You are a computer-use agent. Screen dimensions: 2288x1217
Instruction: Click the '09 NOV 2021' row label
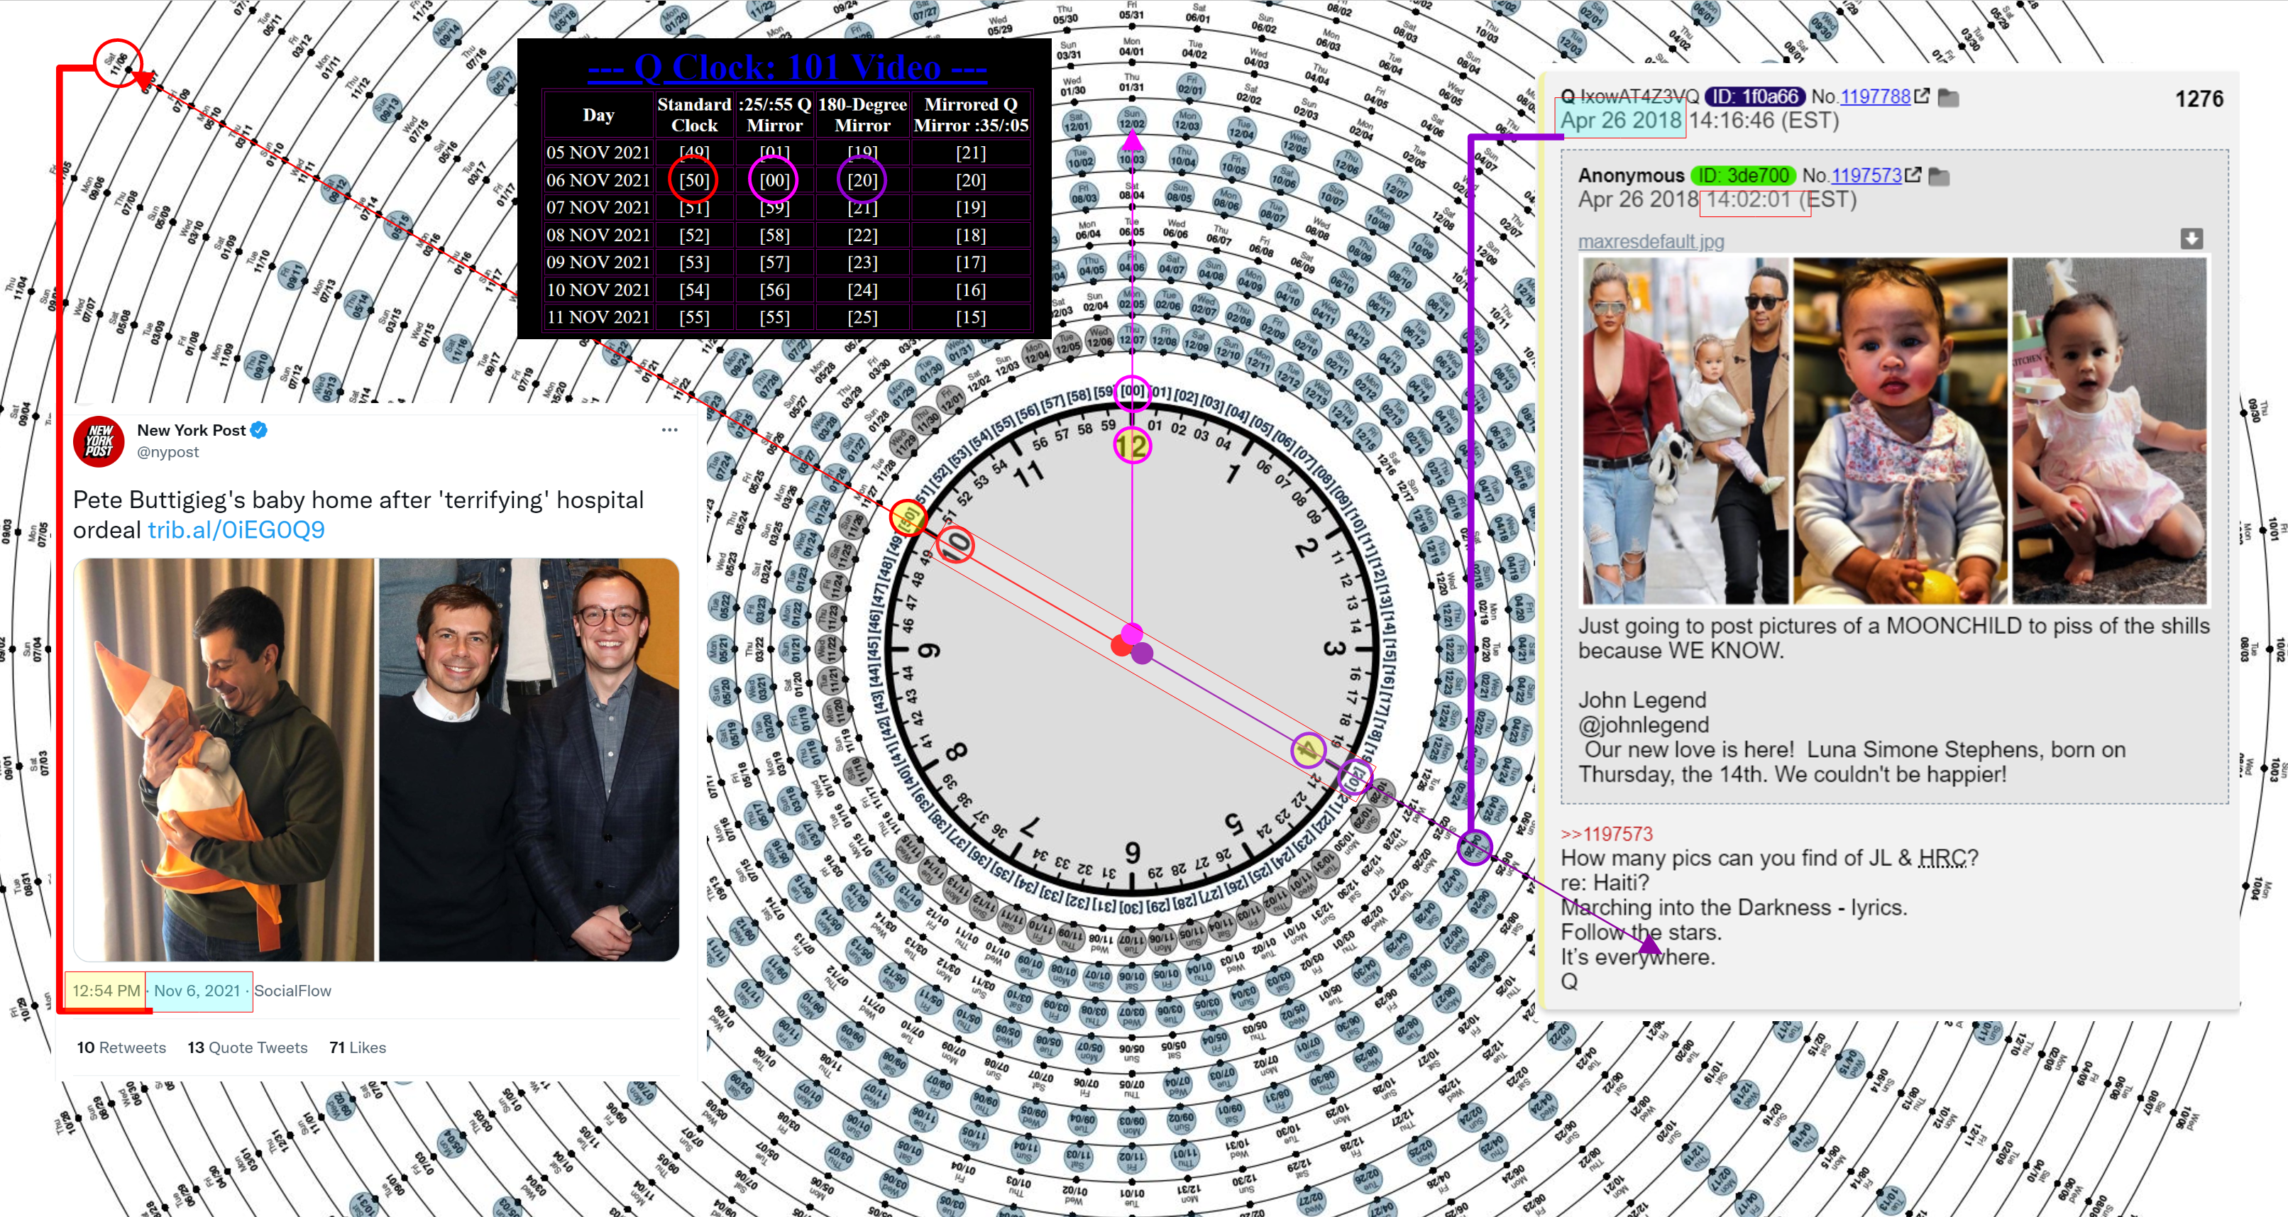click(599, 262)
